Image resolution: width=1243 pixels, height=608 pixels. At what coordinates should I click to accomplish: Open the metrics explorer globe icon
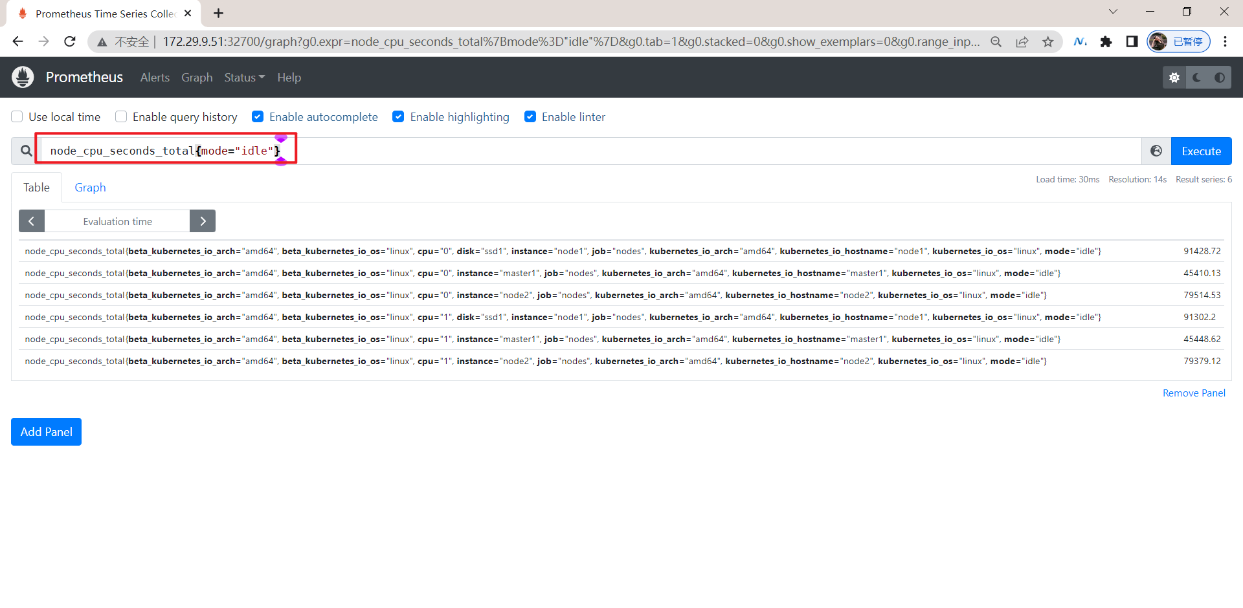tap(1156, 151)
